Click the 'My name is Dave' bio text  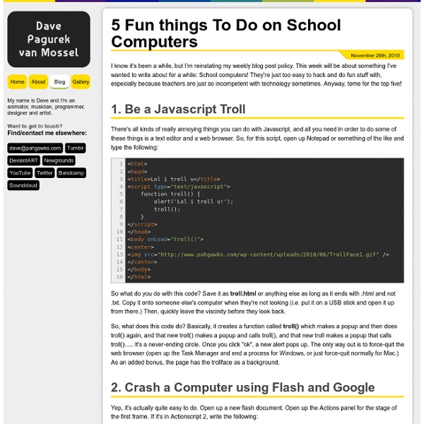[x=46, y=107]
